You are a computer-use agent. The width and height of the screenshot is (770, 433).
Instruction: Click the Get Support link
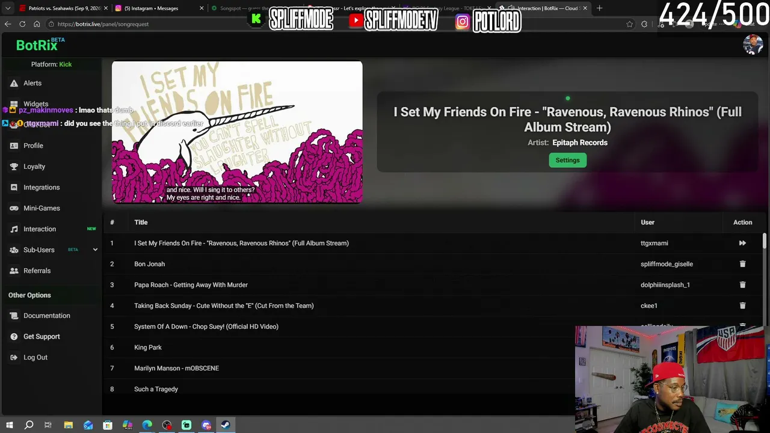pos(42,337)
